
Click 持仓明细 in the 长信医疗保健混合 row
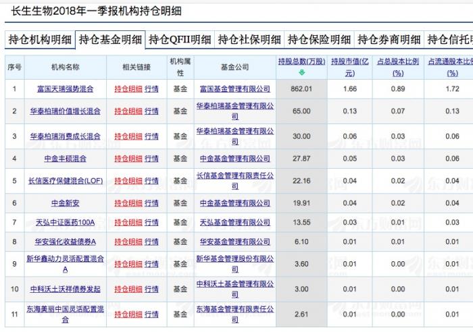click(128, 181)
